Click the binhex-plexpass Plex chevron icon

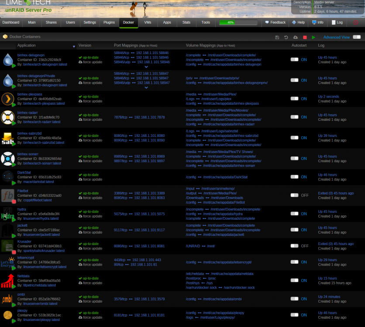click(8, 99)
